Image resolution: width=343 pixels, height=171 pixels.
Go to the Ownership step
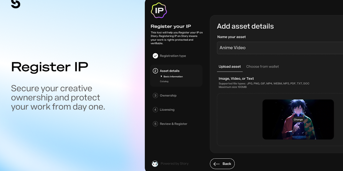pyautogui.click(x=168, y=96)
